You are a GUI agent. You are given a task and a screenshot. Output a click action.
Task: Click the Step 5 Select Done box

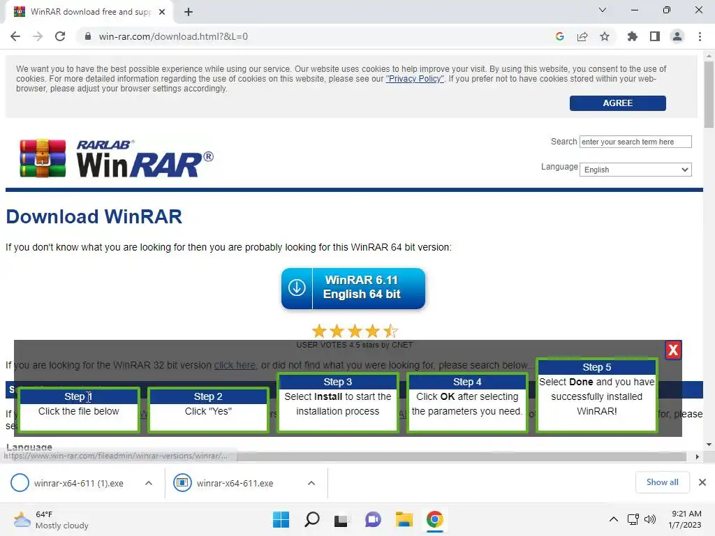pyautogui.click(x=597, y=395)
